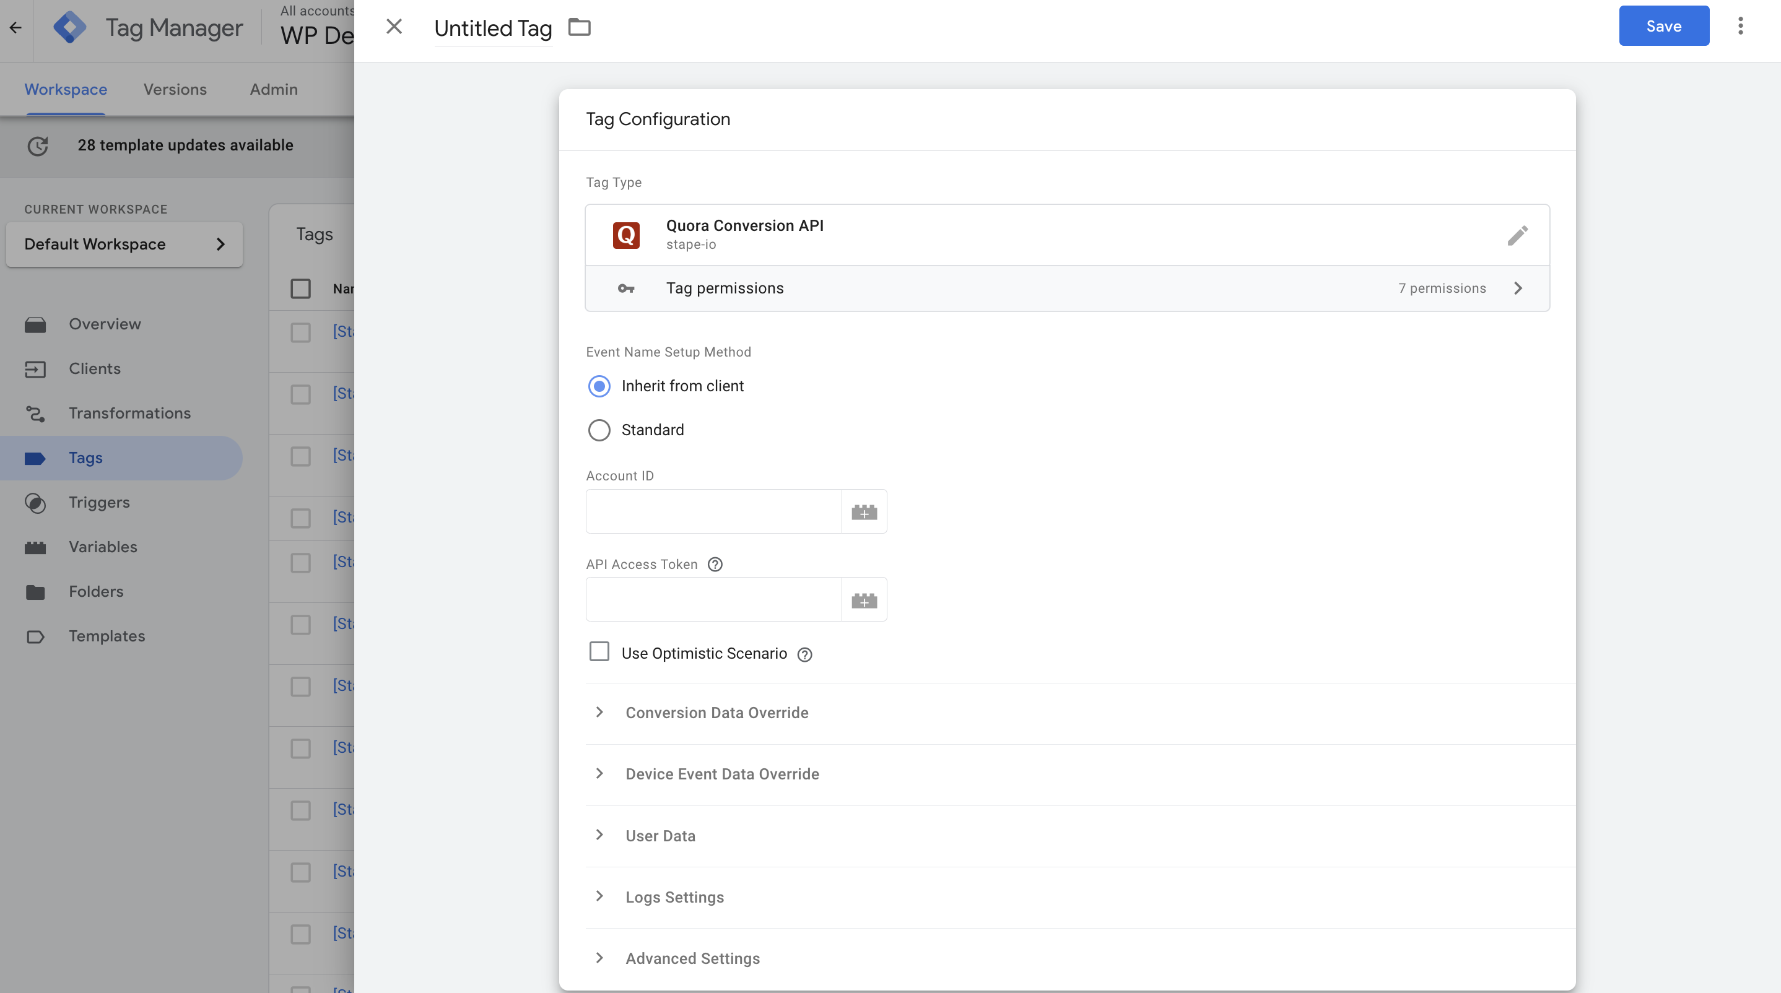
Task: Click the Clients sidebar icon
Action: click(35, 370)
